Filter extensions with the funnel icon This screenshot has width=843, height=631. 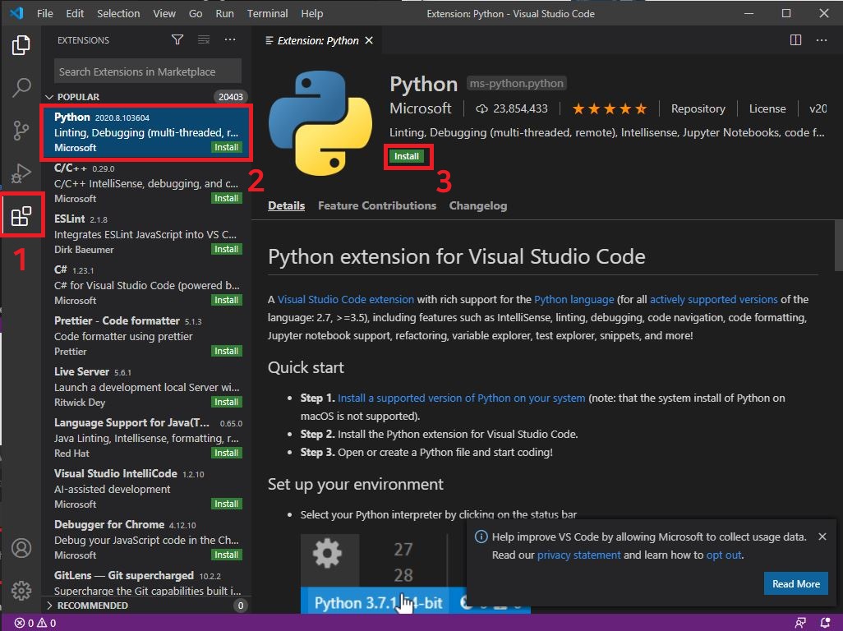(x=177, y=39)
